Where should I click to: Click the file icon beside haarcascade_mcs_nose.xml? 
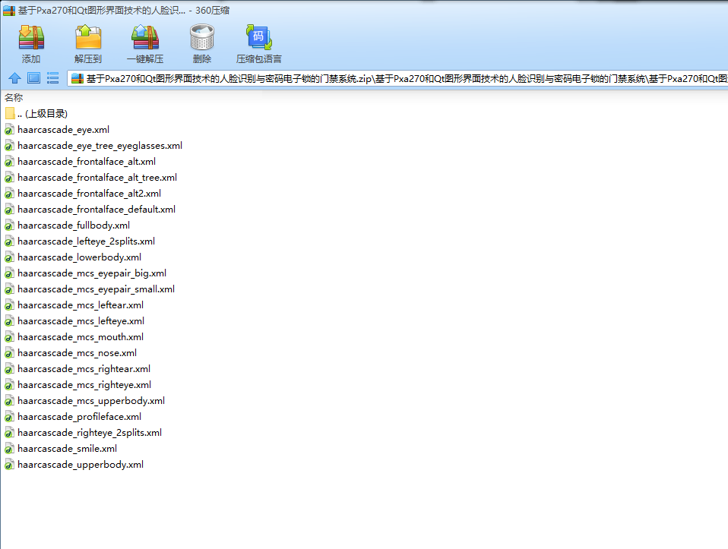[9, 353]
